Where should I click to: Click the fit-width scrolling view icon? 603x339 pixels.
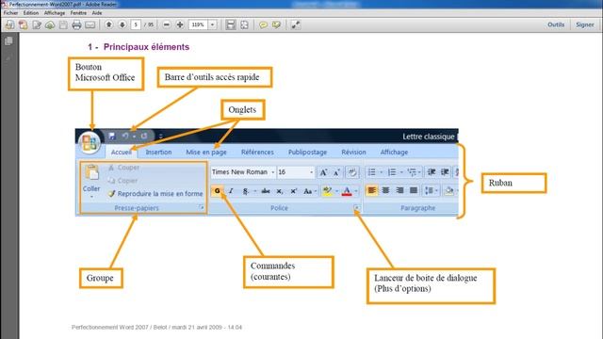tap(230, 25)
